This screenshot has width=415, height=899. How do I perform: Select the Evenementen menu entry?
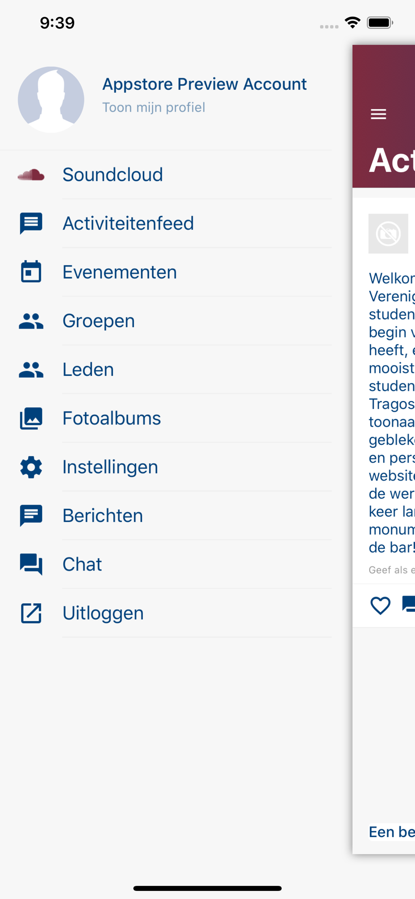(x=119, y=272)
